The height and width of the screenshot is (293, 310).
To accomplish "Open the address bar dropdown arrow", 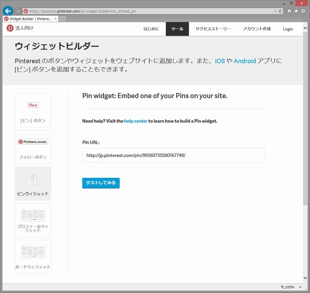I will pos(275,11).
